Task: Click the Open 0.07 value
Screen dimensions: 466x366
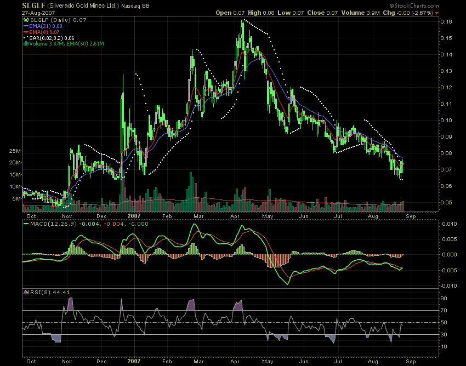Action: 230,13
